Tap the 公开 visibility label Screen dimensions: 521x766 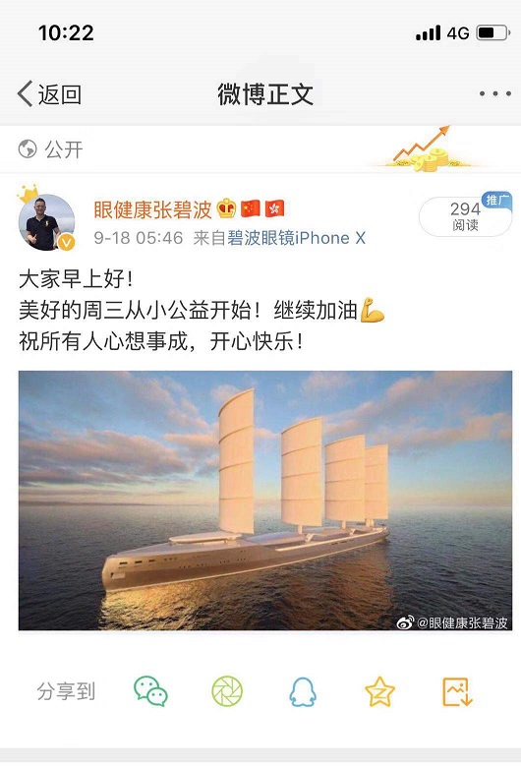pyautogui.click(x=64, y=149)
